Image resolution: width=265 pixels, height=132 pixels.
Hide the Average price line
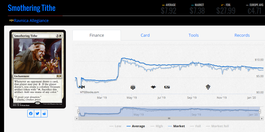[136, 126]
